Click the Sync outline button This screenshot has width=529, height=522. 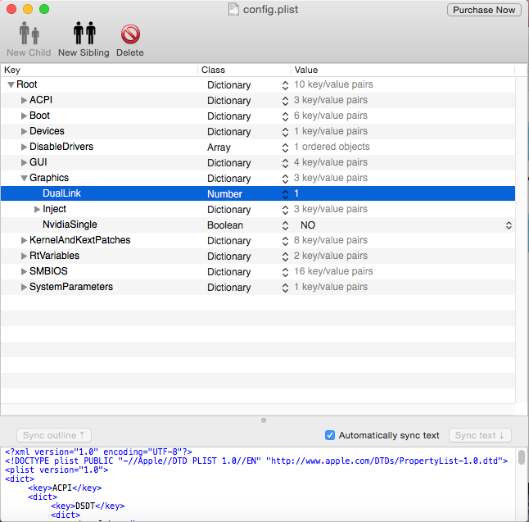pos(54,435)
